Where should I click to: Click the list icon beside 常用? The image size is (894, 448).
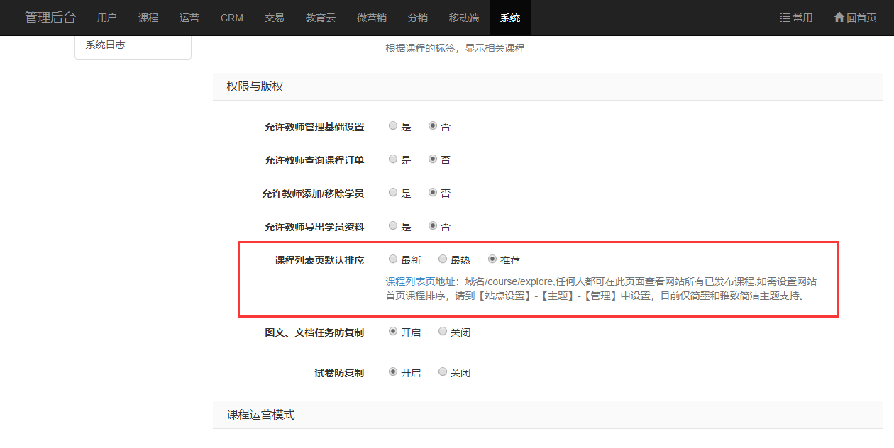pyautogui.click(x=785, y=18)
